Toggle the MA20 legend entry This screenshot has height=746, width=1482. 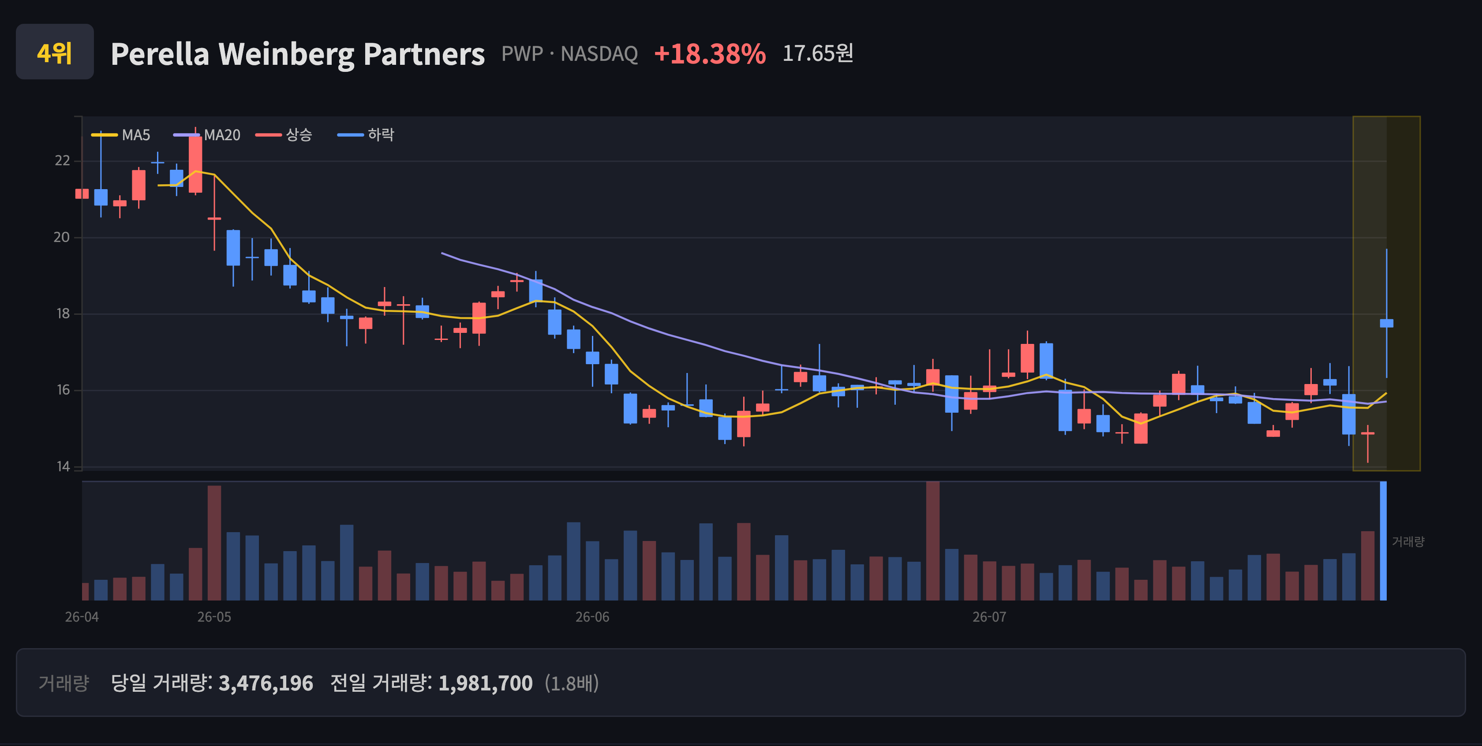click(x=207, y=134)
